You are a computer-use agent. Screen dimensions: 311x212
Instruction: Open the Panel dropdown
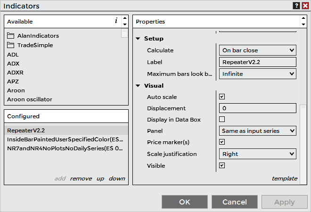click(x=258, y=130)
